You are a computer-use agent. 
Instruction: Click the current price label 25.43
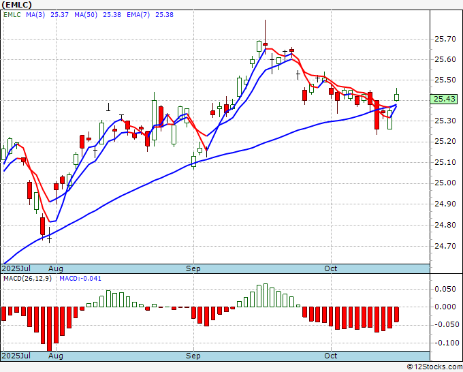[x=445, y=99]
